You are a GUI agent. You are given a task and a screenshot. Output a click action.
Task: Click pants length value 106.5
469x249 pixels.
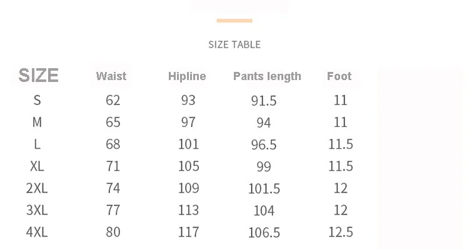click(264, 233)
